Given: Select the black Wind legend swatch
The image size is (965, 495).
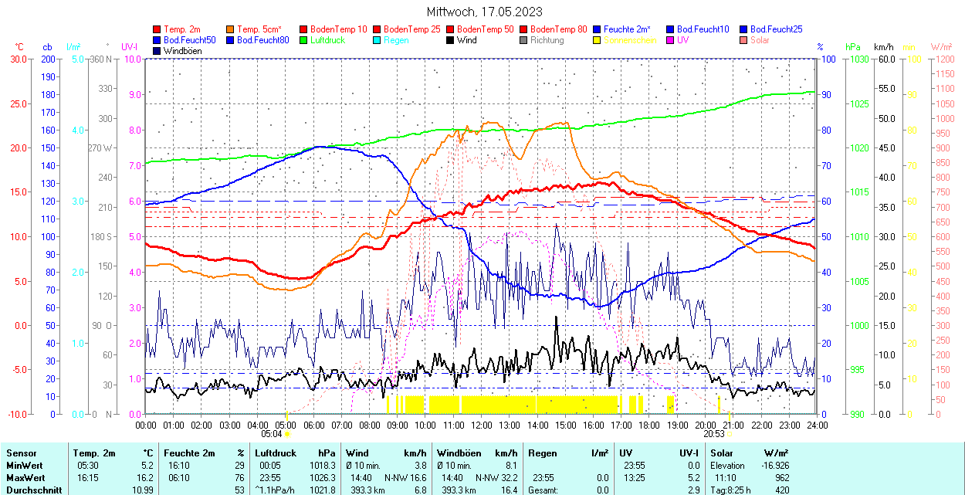Looking at the screenshot, I should [451, 40].
